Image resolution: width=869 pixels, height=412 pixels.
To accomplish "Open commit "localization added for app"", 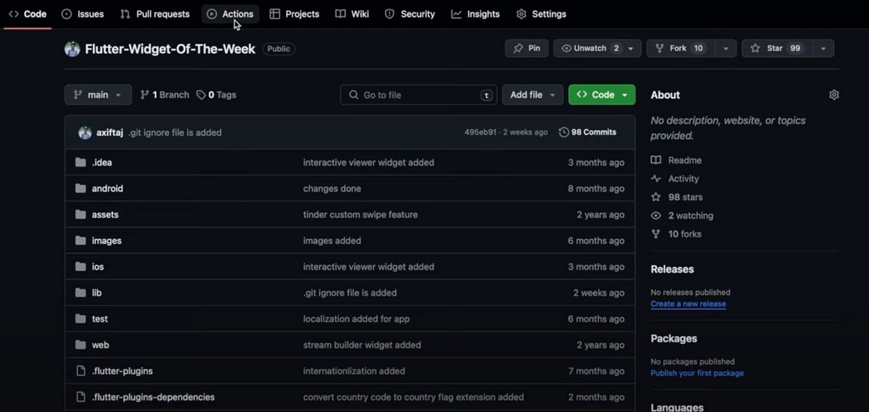I will 356,319.
